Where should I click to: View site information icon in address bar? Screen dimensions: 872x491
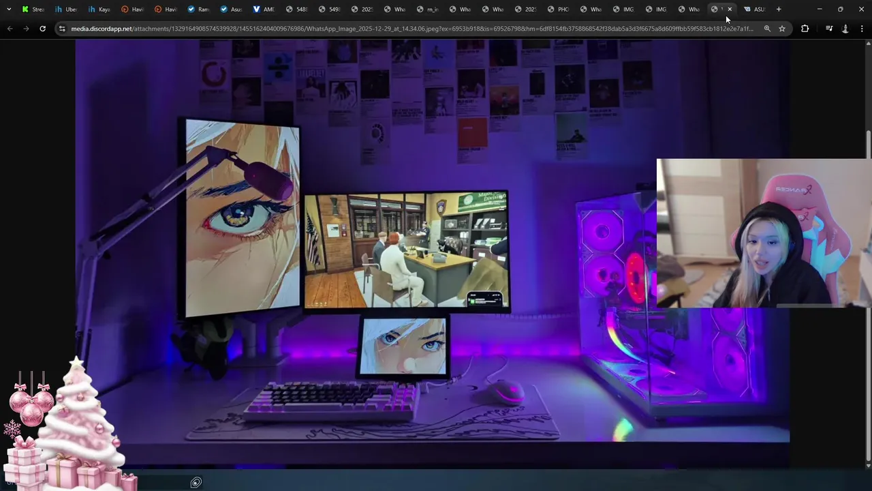[x=62, y=29]
